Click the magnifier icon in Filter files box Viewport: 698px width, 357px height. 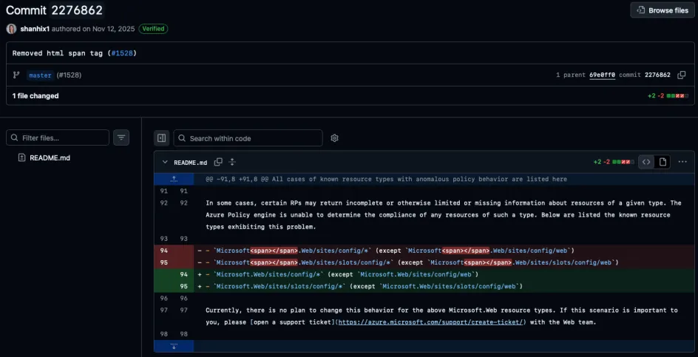click(15, 137)
